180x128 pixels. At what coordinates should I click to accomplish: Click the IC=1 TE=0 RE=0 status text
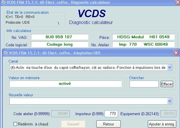click(20, 17)
